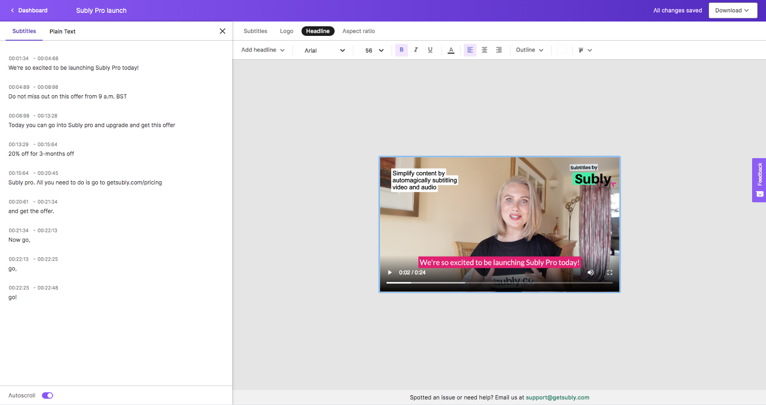Viewport: 766px width, 405px height.
Task: Open the Download dropdown button
Action: point(732,11)
